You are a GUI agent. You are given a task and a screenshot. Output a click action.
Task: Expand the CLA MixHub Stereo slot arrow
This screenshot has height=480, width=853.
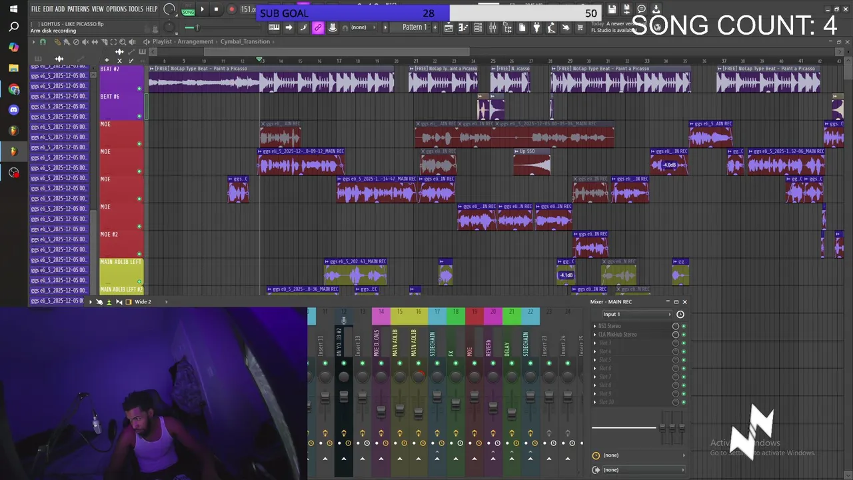pos(595,335)
